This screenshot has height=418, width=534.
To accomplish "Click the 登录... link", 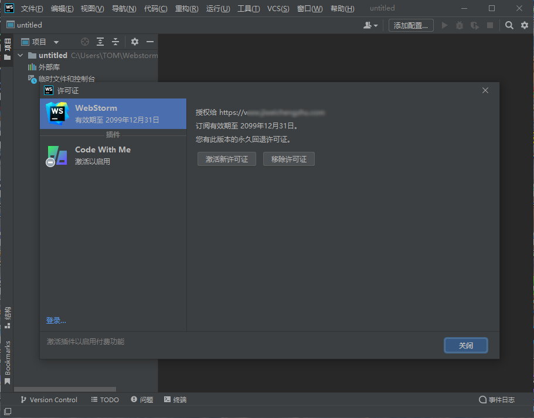I will click(x=56, y=321).
